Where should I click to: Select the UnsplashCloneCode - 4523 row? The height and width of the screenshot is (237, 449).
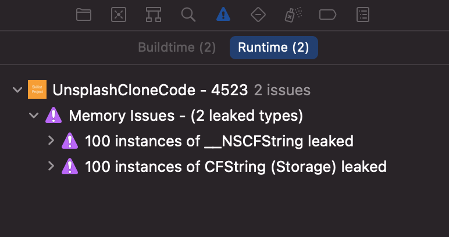point(224,90)
